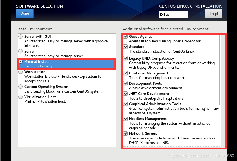
Task: Select the Minimal Install radio button
Action: click(x=21, y=61)
